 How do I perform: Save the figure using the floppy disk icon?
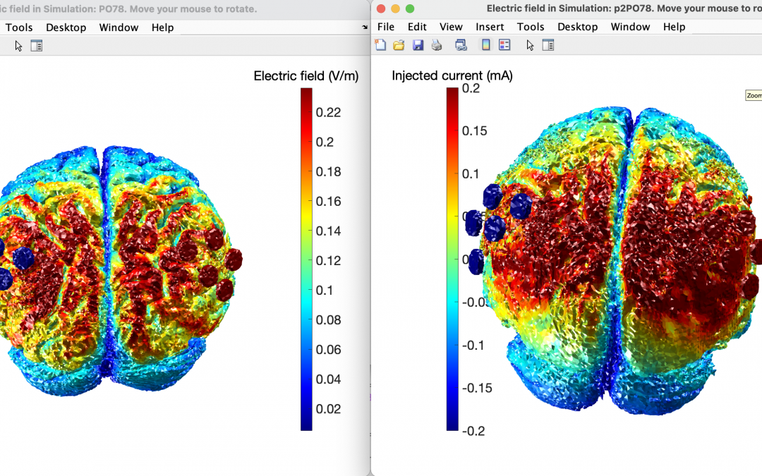[x=418, y=45]
